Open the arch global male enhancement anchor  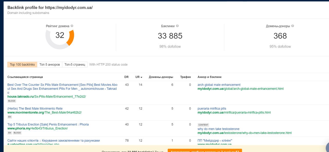click(219, 85)
